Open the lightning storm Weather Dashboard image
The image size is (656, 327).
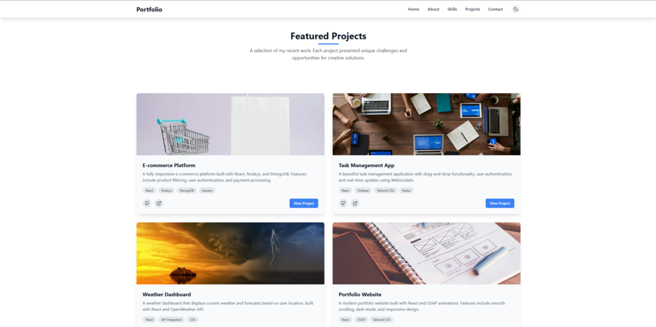230,253
